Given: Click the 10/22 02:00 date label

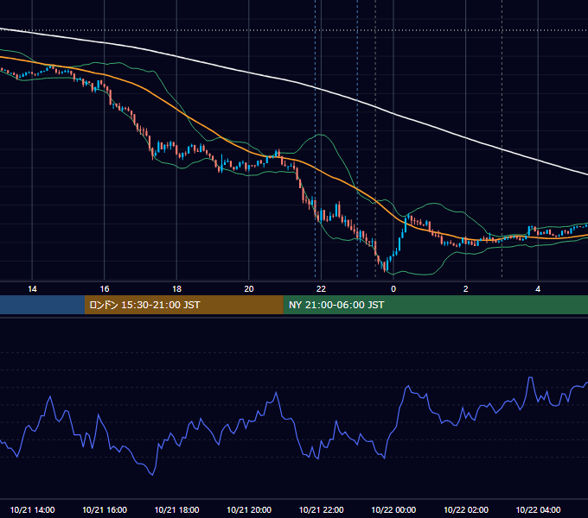Looking at the screenshot, I should [466, 509].
